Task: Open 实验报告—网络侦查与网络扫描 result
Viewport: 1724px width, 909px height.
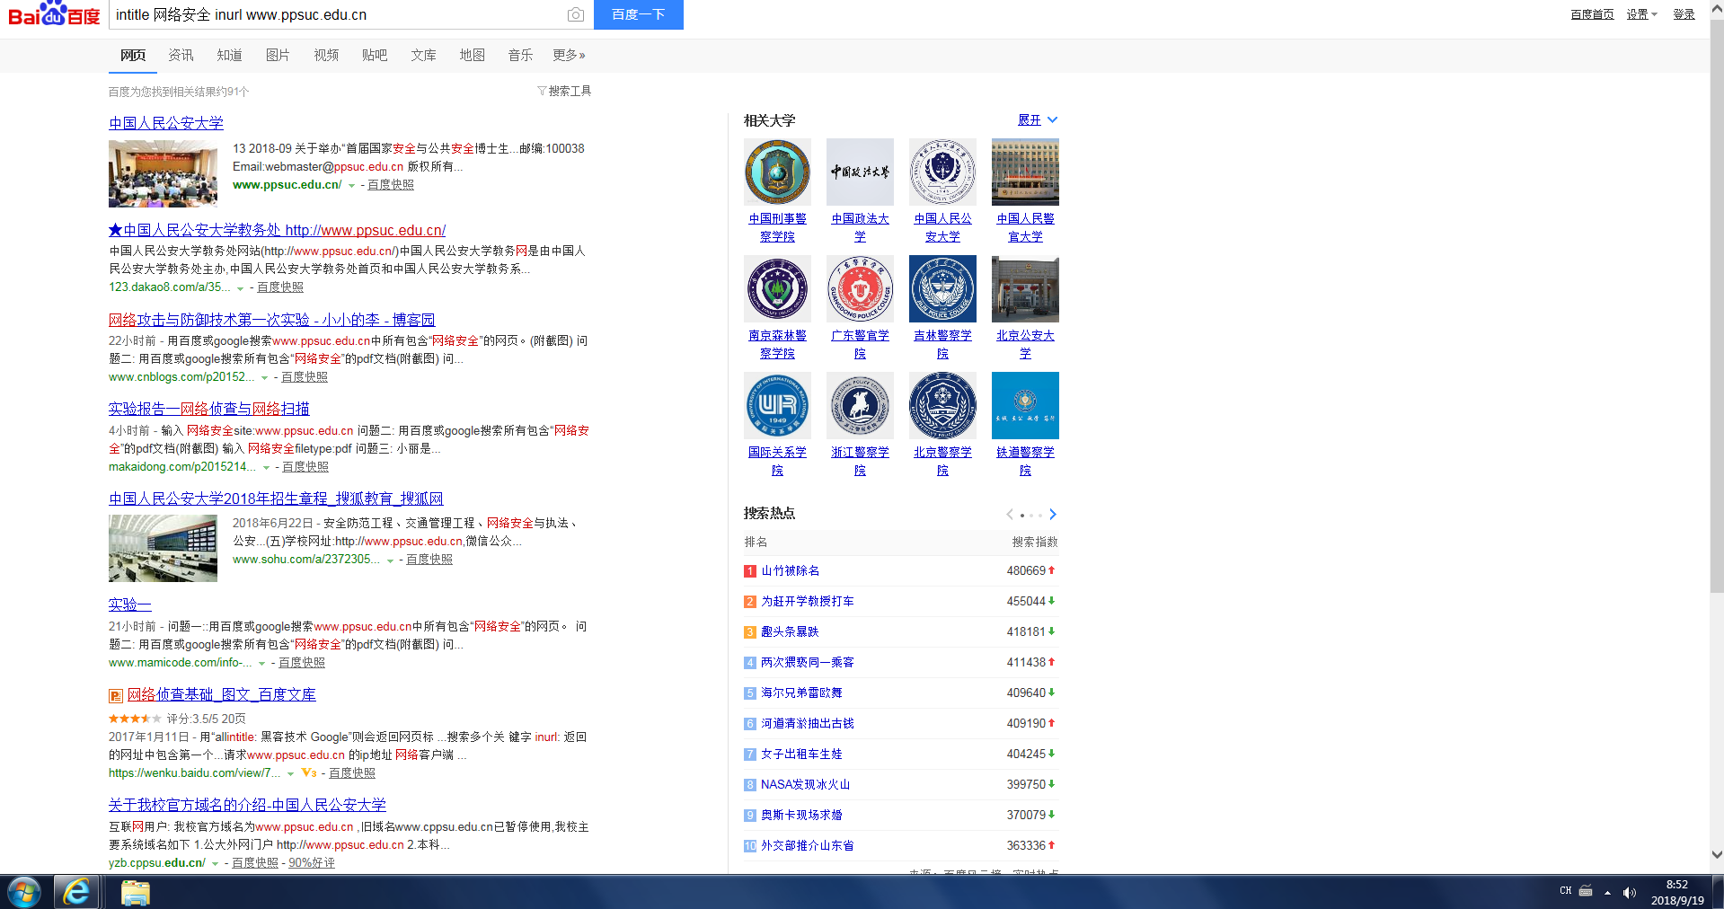Action: coord(208,409)
